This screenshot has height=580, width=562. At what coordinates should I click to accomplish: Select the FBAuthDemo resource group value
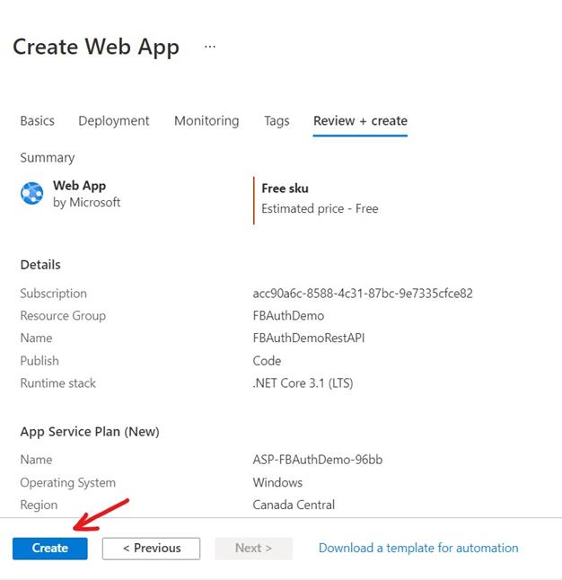click(x=288, y=316)
